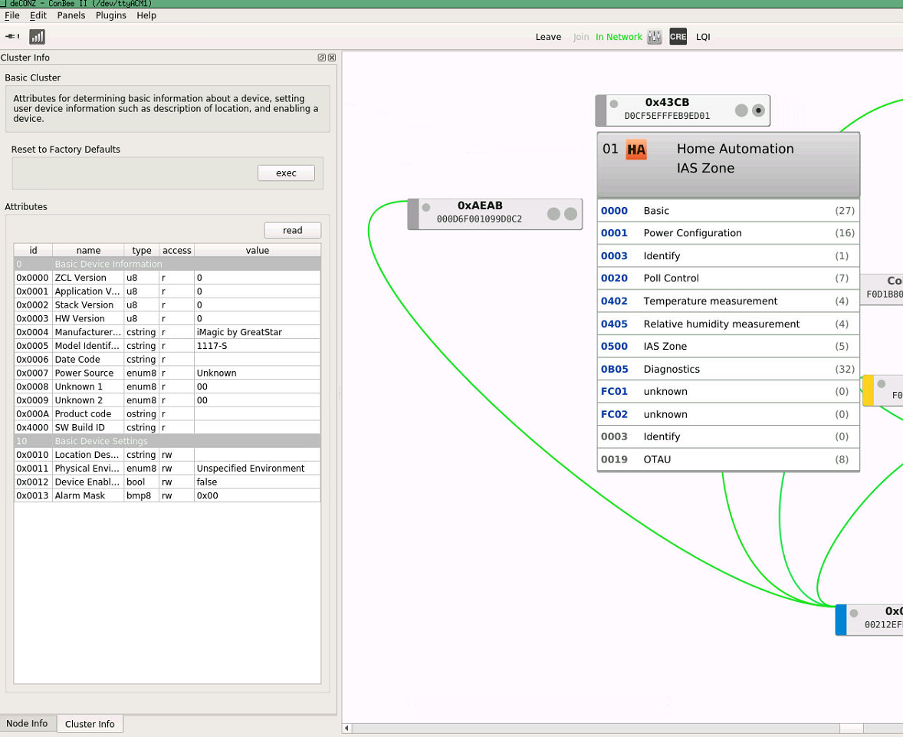Screen dimensions: 903x737
Task: Select the FC01 unknown cluster
Action: pyautogui.click(x=728, y=392)
